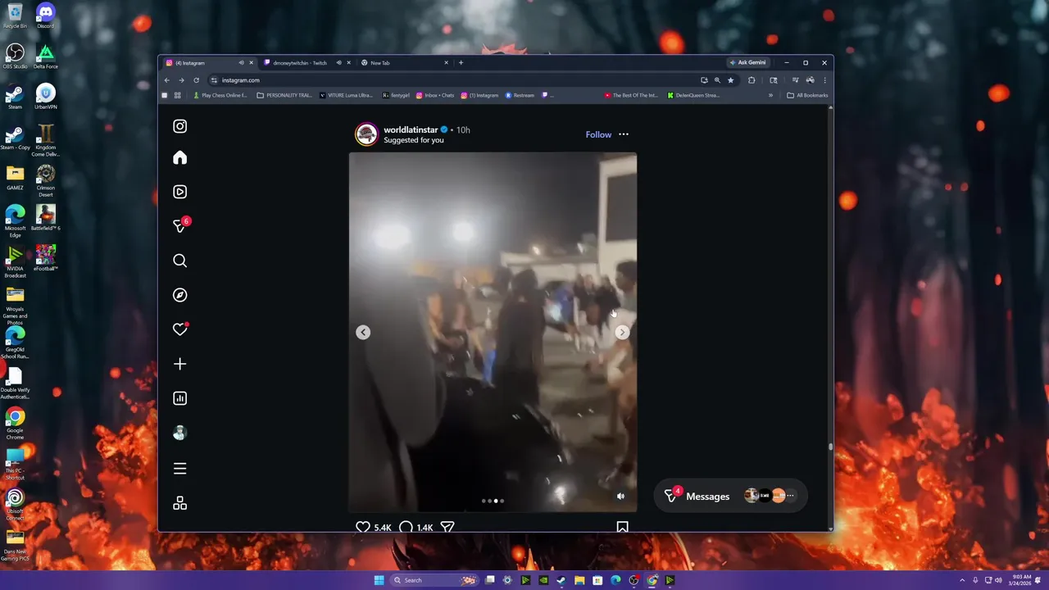
Task: Open Play Chess Online bookmark
Action: [220, 95]
